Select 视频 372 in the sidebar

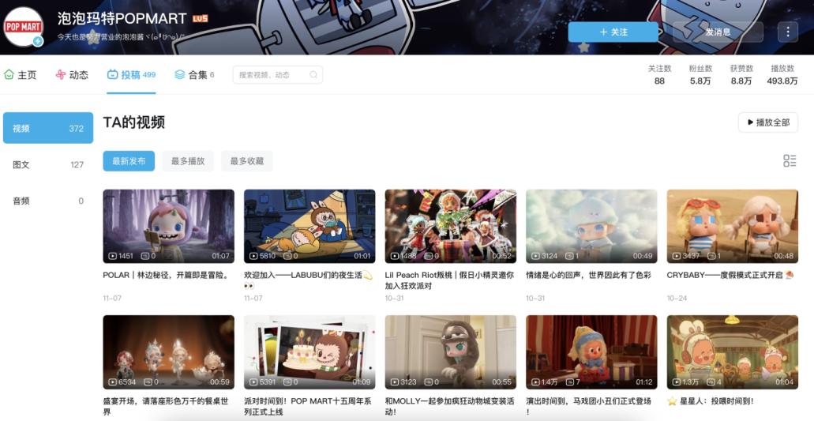pyautogui.click(x=48, y=128)
